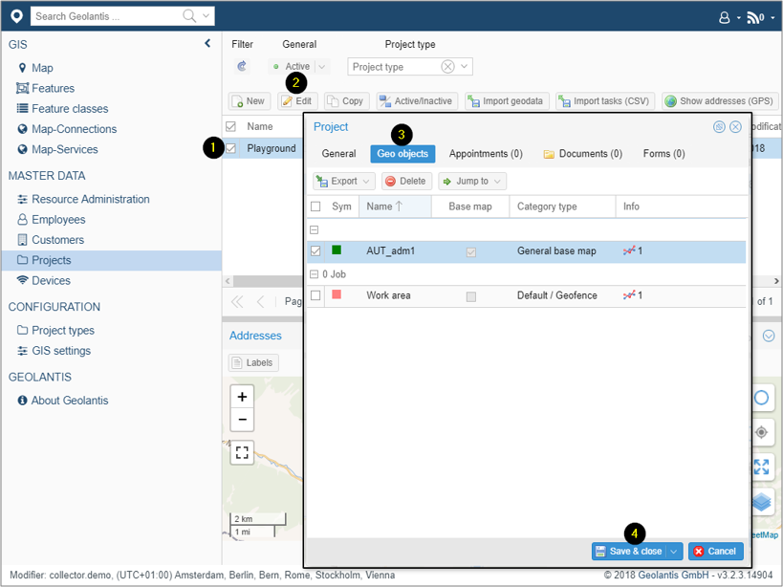Switch to the General tab
The width and height of the screenshot is (783, 587).
tap(338, 154)
